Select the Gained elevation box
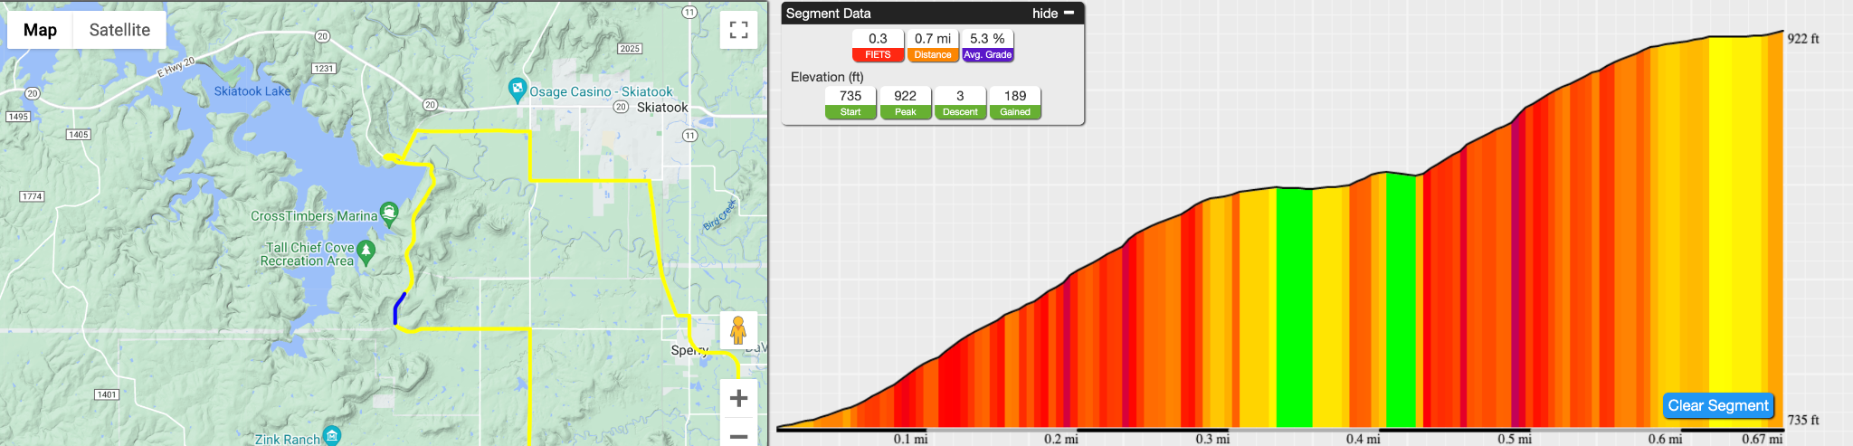Screen dimensions: 1853x446 [x=1015, y=102]
